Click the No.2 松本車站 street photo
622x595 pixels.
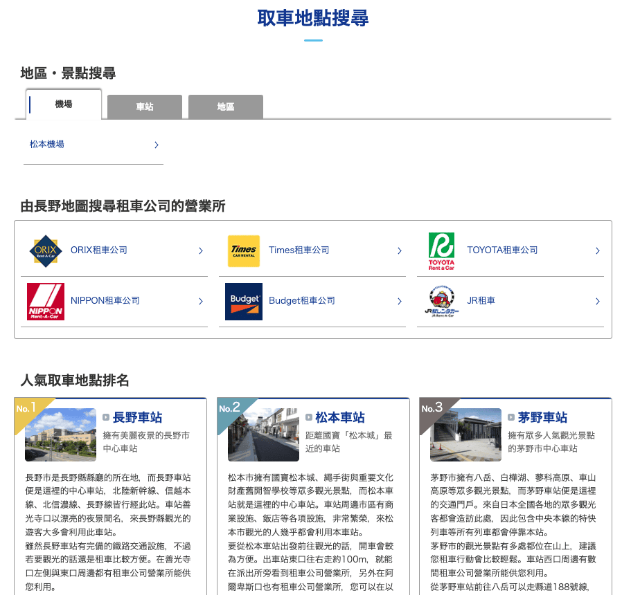pyautogui.click(x=263, y=435)
